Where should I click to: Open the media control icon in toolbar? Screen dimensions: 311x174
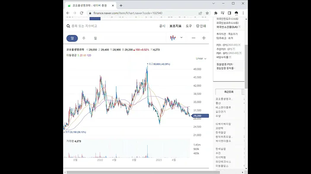(222, 13)
